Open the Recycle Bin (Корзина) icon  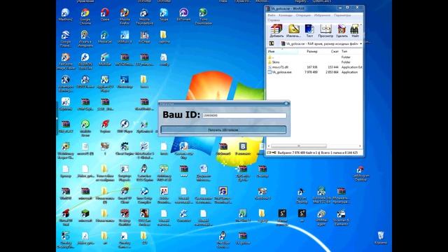click(381, 238)
